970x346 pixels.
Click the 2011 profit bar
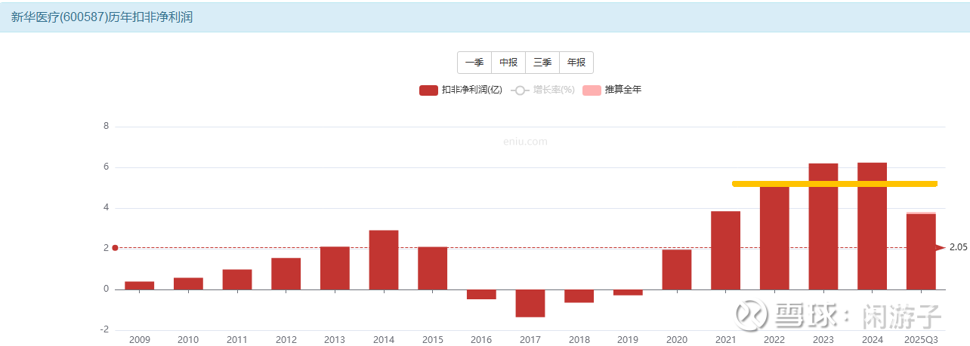[237, 280]
